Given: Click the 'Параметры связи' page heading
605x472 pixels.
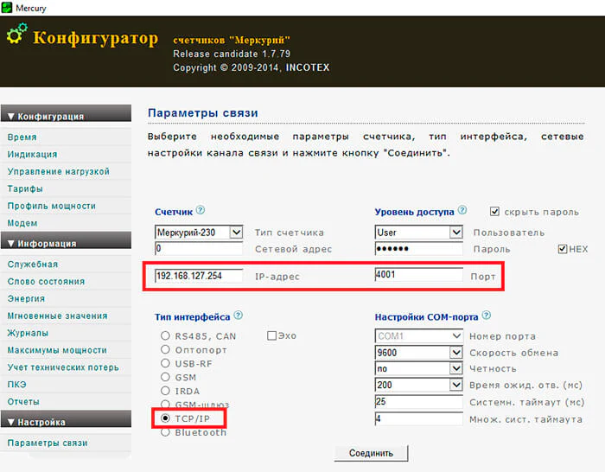Looking at the screenshot, I should tap(203, 112).
